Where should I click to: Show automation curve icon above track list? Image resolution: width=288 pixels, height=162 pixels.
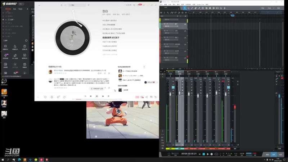172,13
